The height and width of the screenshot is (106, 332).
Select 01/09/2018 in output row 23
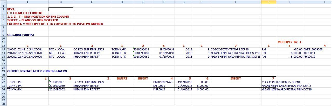(x=184, y=86)
